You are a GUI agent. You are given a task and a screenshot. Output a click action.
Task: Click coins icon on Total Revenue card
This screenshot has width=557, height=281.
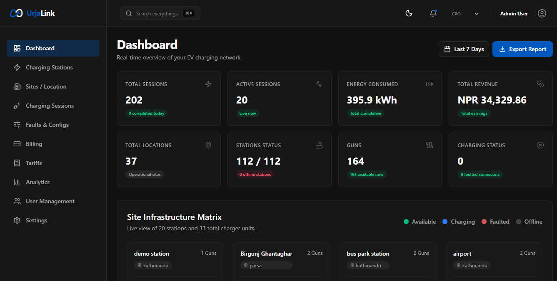pyautogui.click(x=540, y=84)
